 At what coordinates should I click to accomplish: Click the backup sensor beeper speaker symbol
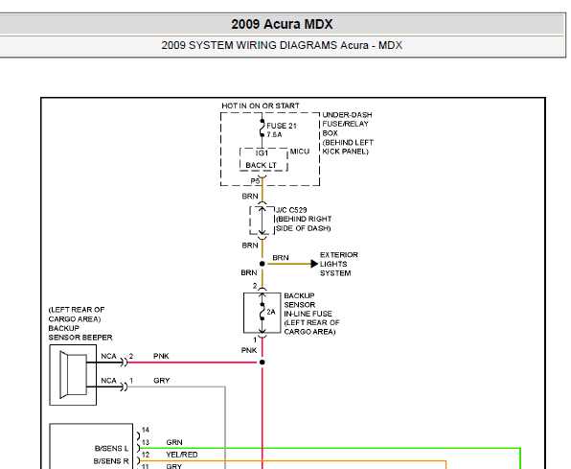tap(73, 375)
